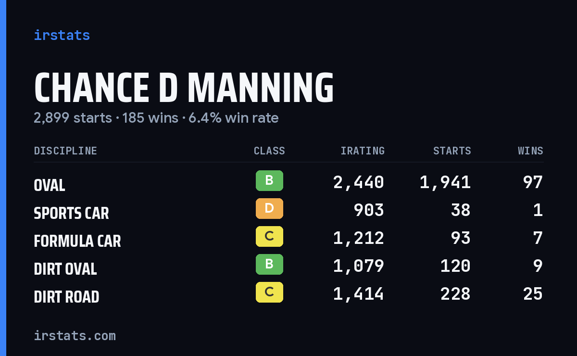
Task: Select the Sports Car discipline label
Action: (x=72, y=213)
